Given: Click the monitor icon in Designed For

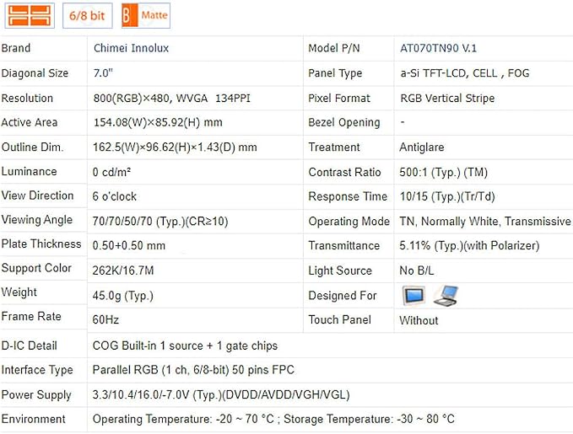Looking at the screenshot, I should tap(414, 295).
